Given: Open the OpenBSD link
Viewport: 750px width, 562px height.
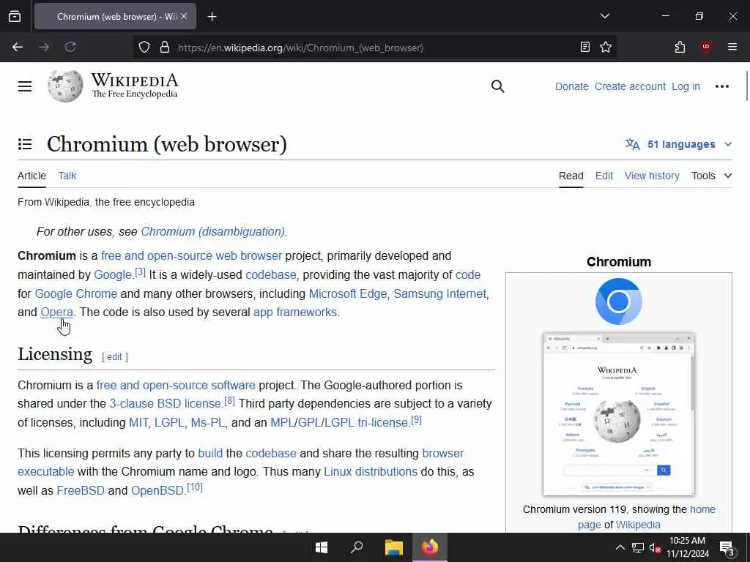Looking at the screenshot, I should coord(157,491).
